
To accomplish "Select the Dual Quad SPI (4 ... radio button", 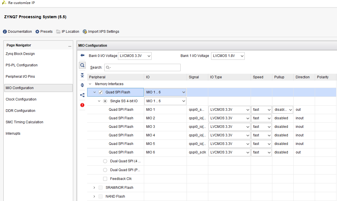I will point(105,161).
